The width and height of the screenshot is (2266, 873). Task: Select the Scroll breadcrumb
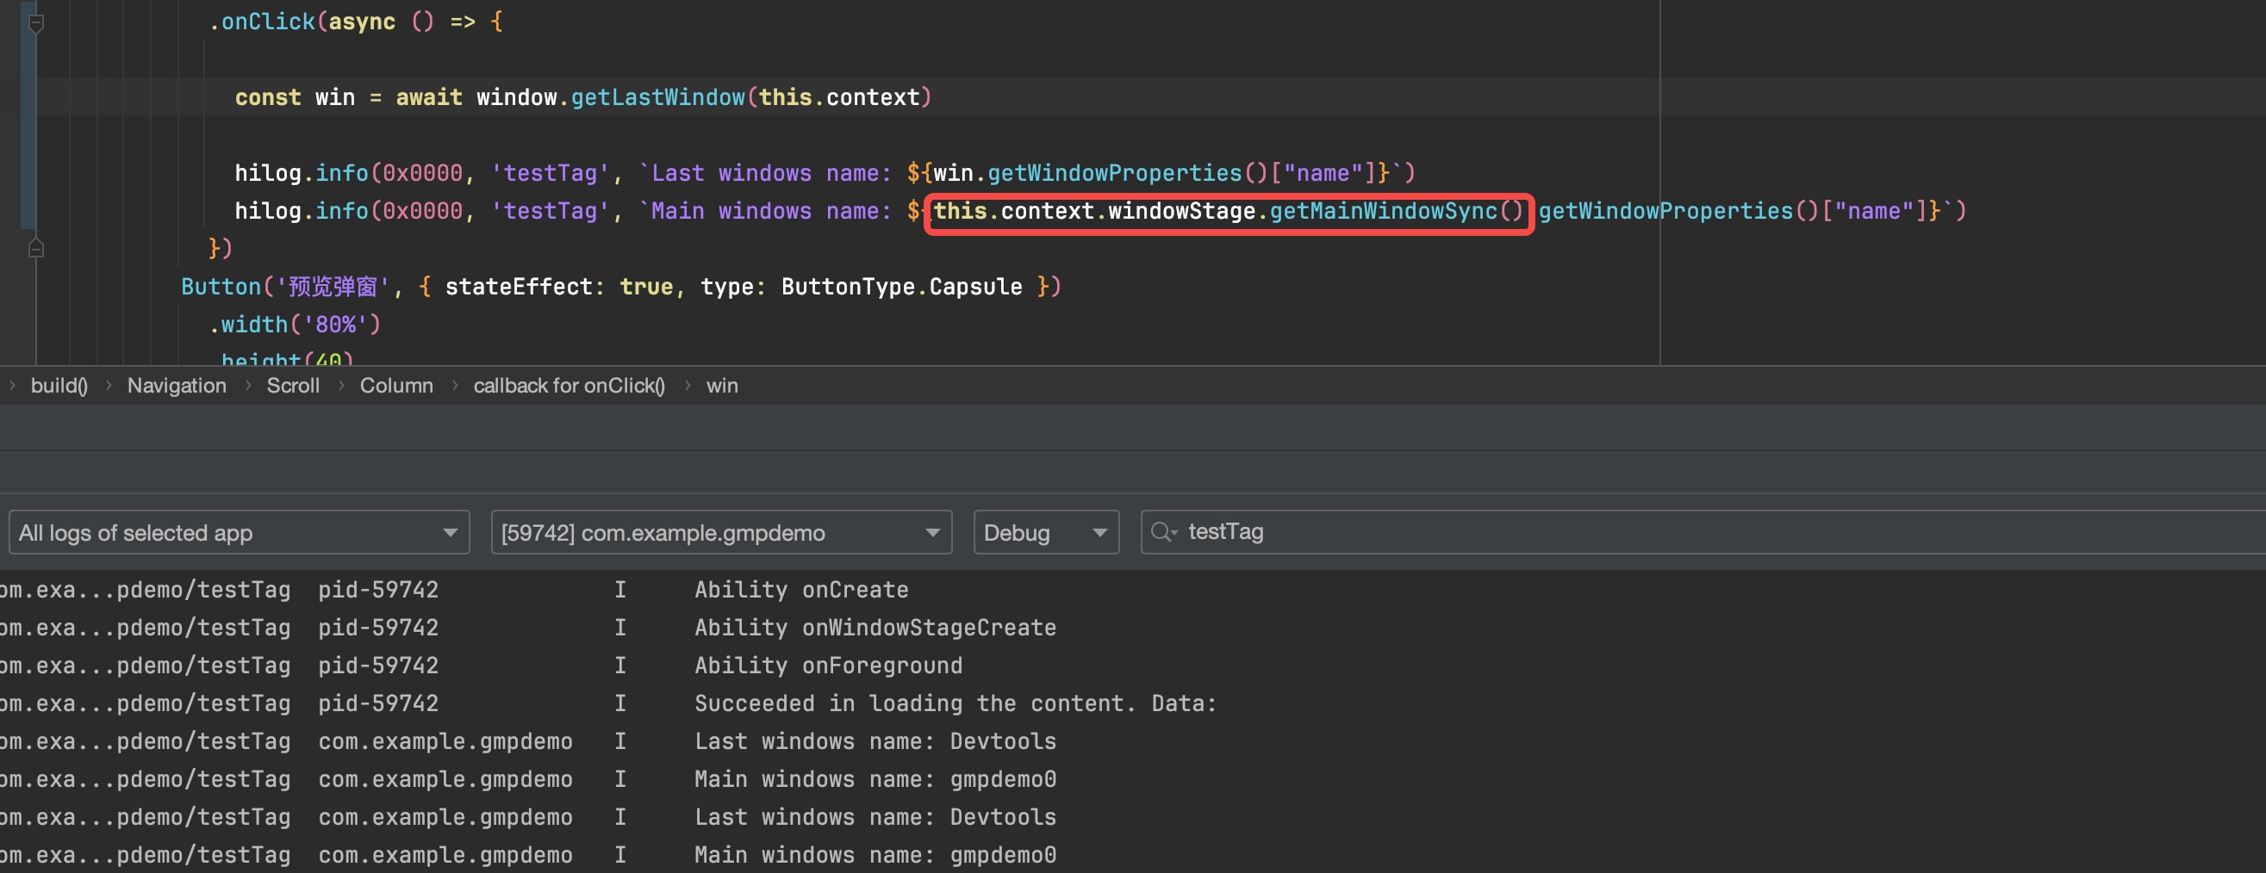[x=293, y=386]
